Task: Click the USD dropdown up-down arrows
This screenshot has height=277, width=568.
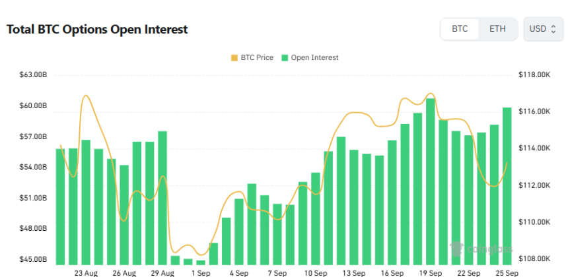Action: click(x=553, y=29)
